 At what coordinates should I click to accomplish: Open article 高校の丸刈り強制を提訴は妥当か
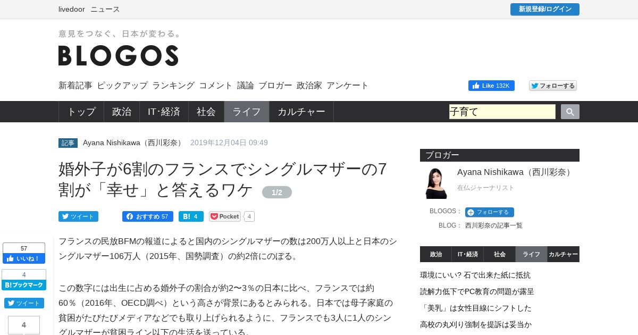(476, 324)
